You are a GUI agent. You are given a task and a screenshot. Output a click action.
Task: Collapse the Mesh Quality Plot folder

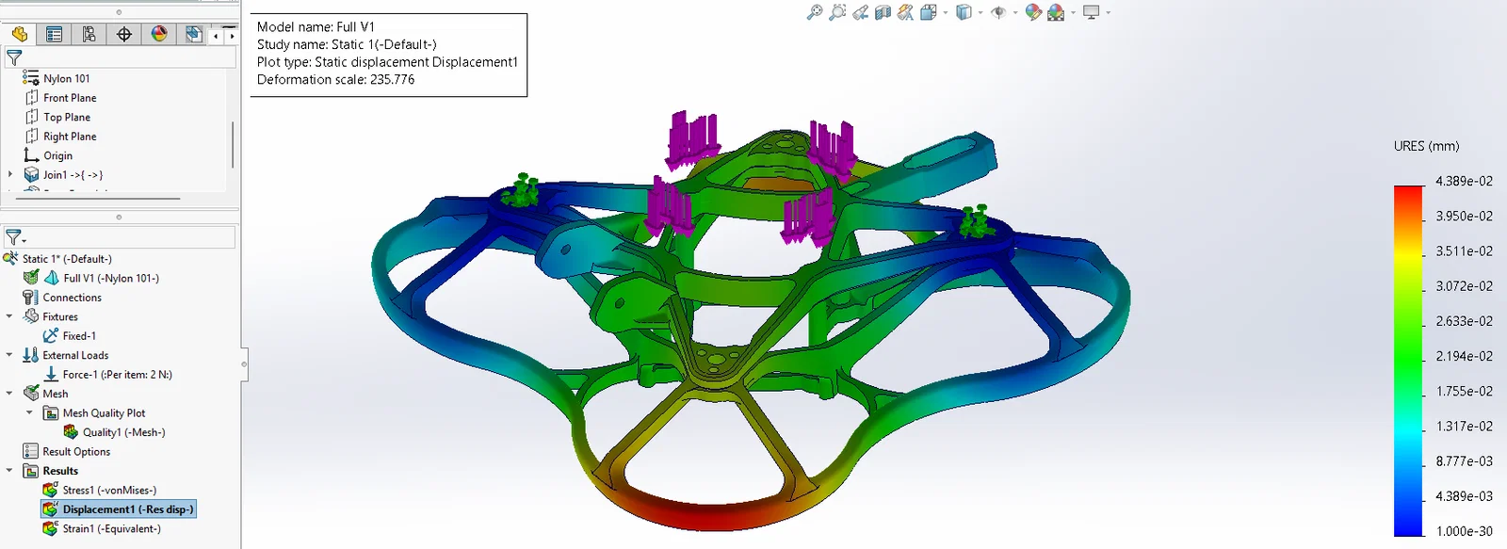coord(29,412)
